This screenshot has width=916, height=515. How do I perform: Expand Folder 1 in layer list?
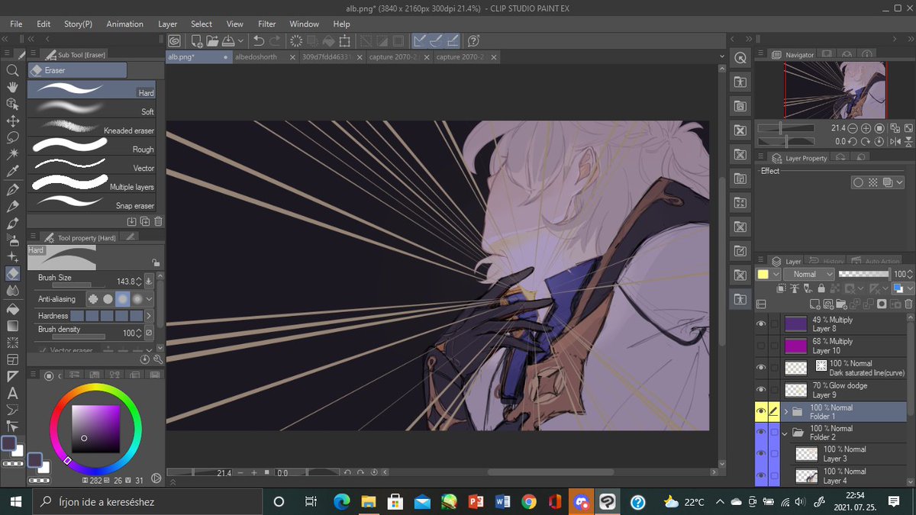tap(785, 412)
